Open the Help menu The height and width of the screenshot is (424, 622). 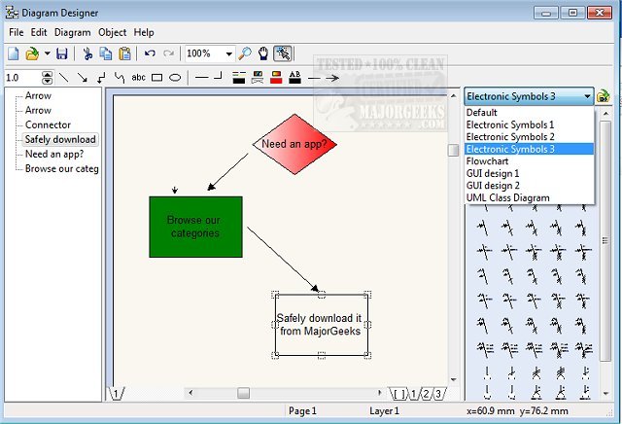coord(144,32)
